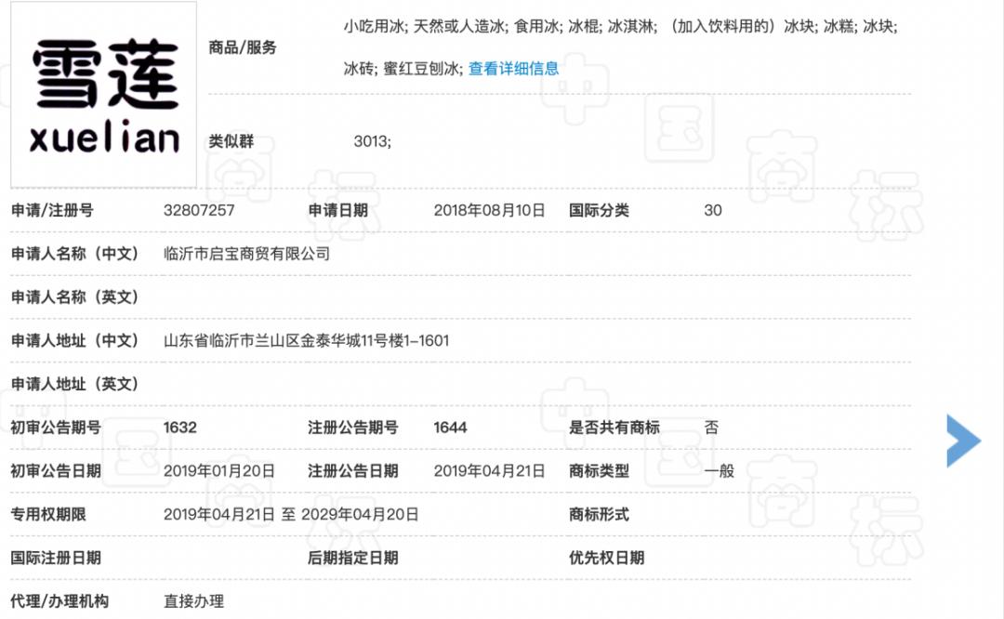Image resolution: width=1004 pixels, height=619 pixels.
Task: Click the 是否共有商标 label
Action: pyautogui.click(x=614, y=428)
